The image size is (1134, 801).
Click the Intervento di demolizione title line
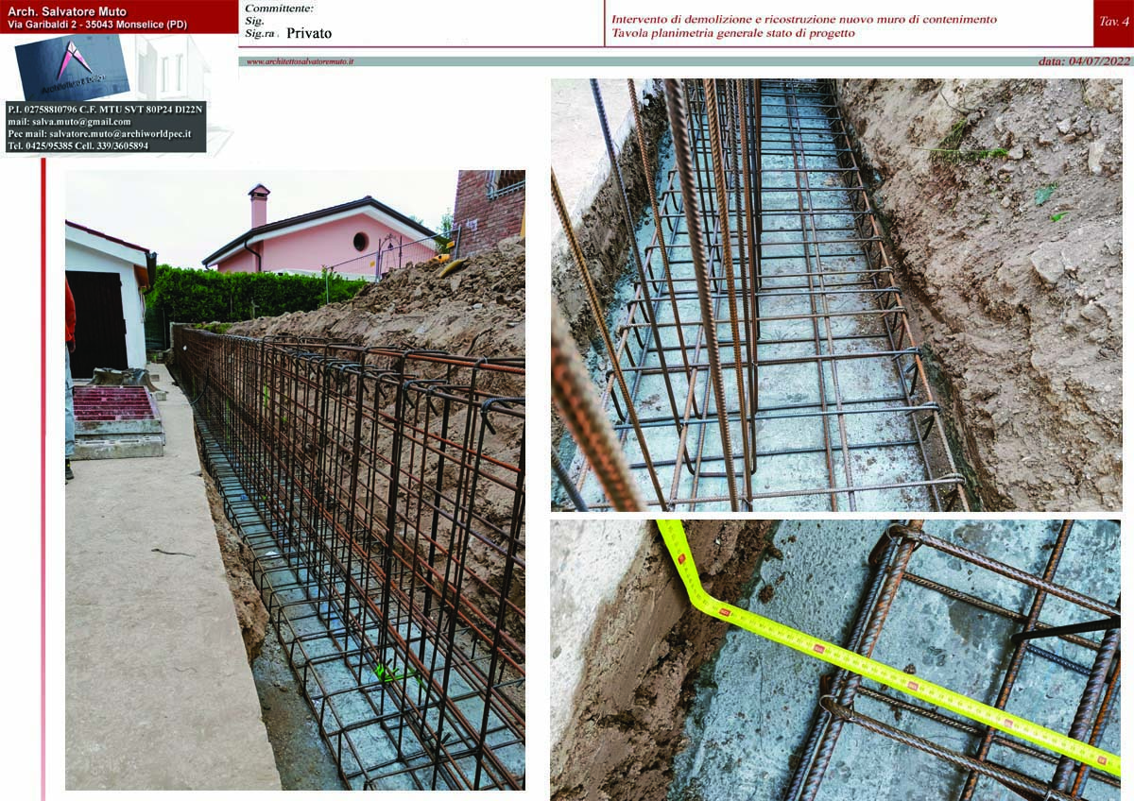coord(803,19)
